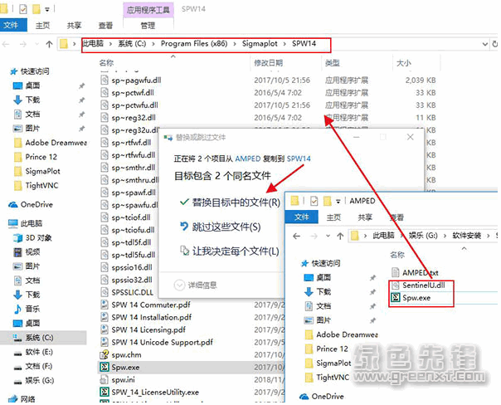This screenshot has height=405, width=501.
Task: Select 网络 icon in the sidebar
Action: 12,399
